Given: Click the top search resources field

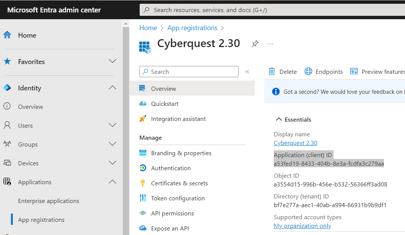Looking at the screenshot, I should 272,10.
